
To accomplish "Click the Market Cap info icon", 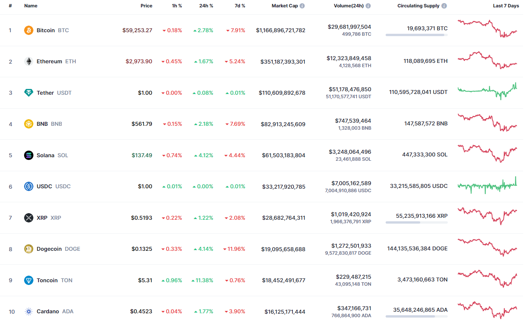I will click(x=302, y=6).
